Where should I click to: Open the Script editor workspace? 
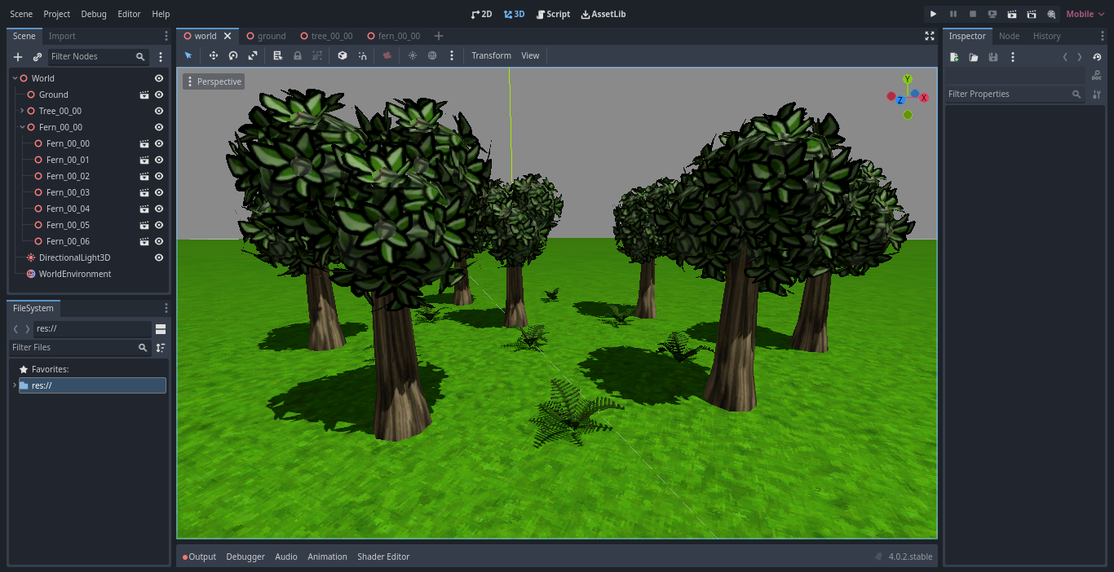(x=553, y=14)
